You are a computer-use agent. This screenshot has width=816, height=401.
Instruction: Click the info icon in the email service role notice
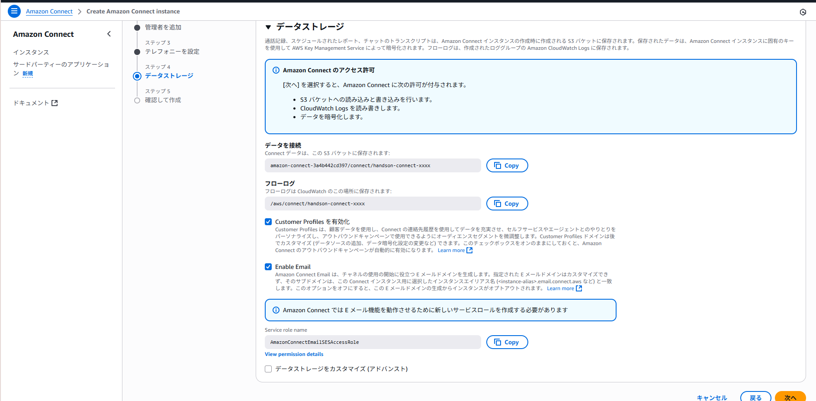[x=275, y=310]
